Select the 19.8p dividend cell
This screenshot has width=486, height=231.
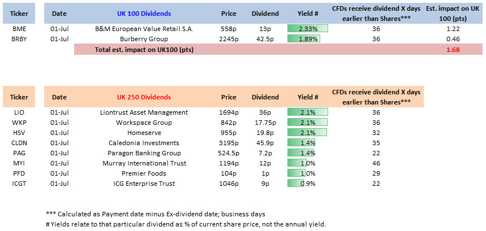[265, 133]
